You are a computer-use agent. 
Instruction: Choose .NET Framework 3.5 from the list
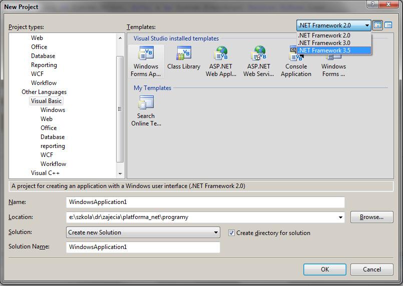[333, 50]
